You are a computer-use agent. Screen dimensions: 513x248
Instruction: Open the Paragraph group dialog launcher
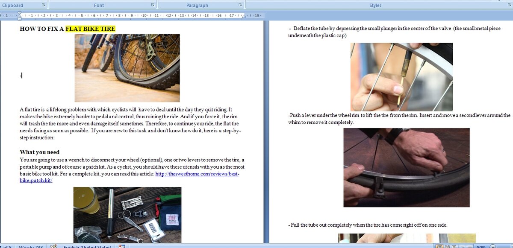coord(241,5)
